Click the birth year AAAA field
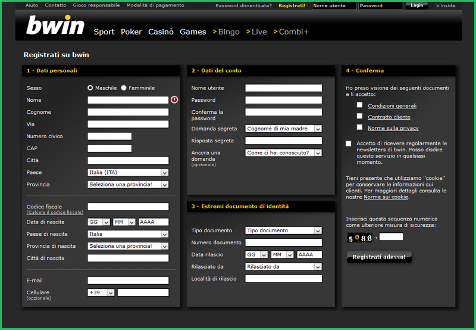The height and width of the screenshot is (330, 476). pos(154,222)
